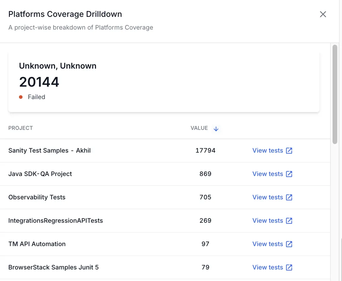
Task: Click the value 97
Action: pos(205,244)
